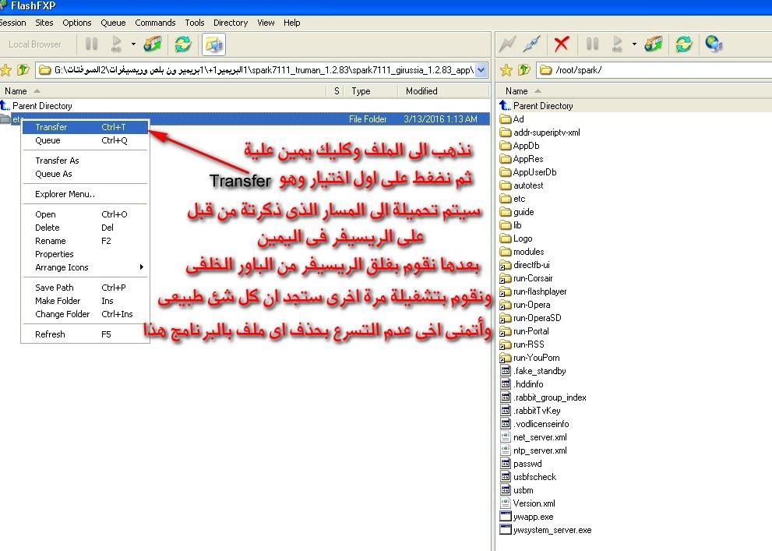Click the left pane Refresh icon
The image size is (772, 551).
182,44
